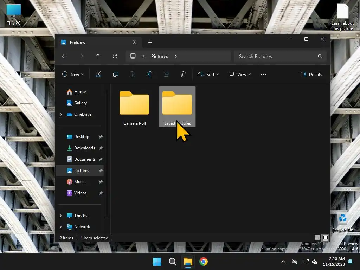Select Network in the sidebar
Image resolution: width=360 pixels, height=270 pixels.
80,227
